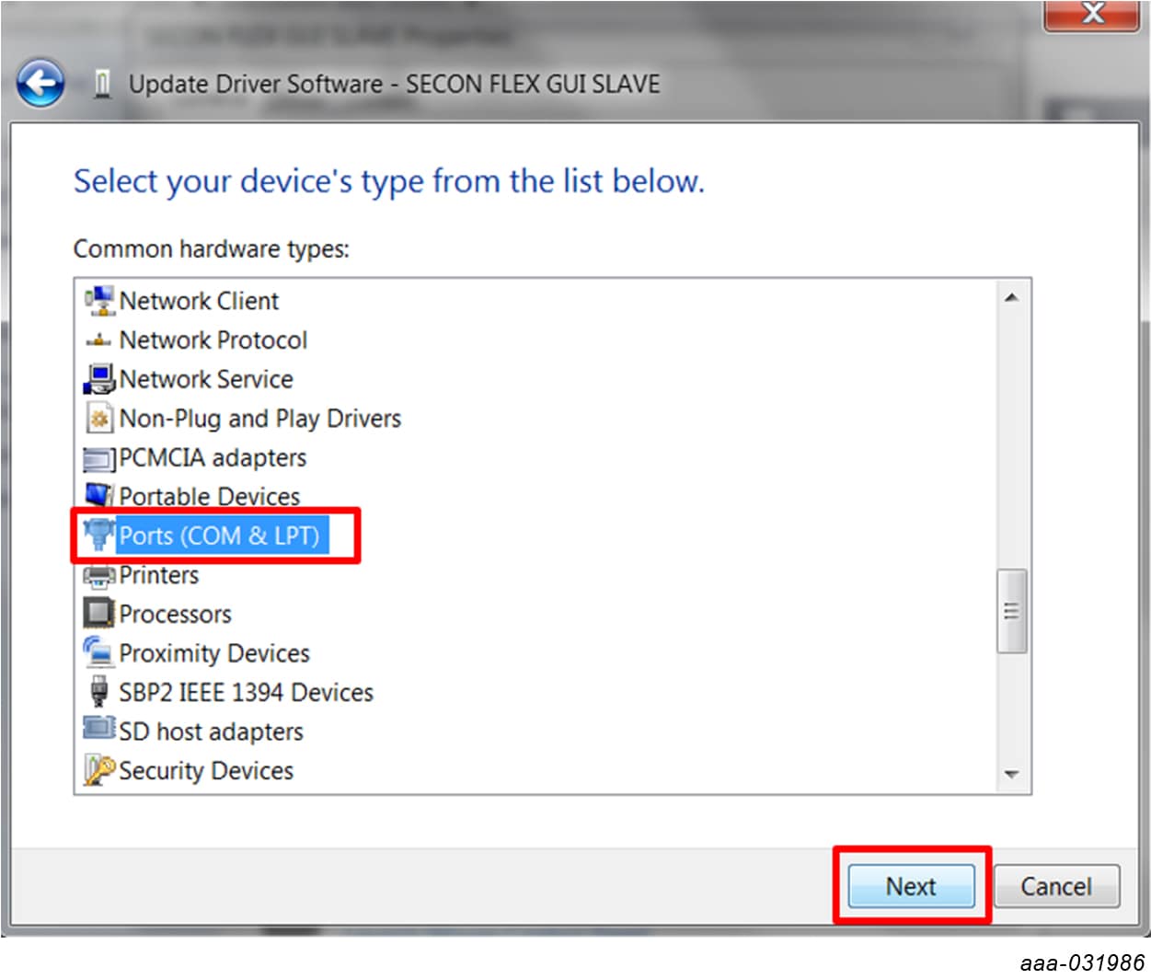The image size is (1151, 979).
Task: Click the Network Service computer icon
Action: pyautogui.click(x=98, y=378)
